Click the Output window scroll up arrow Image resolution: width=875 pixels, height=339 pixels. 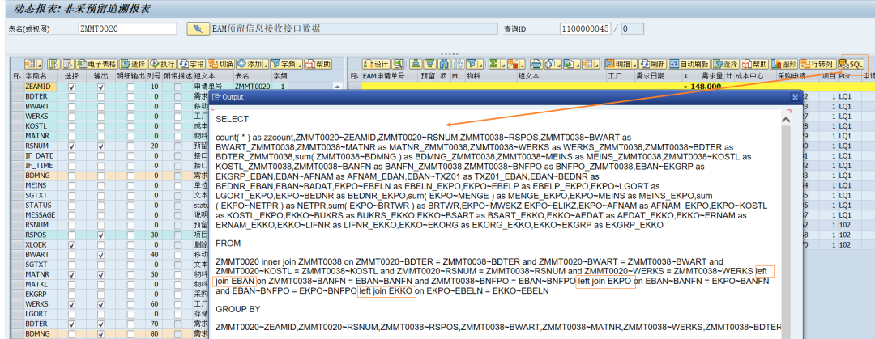[786, 120]
